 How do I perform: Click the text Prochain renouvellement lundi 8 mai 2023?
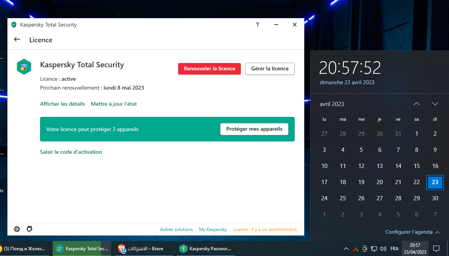(92, 88)
